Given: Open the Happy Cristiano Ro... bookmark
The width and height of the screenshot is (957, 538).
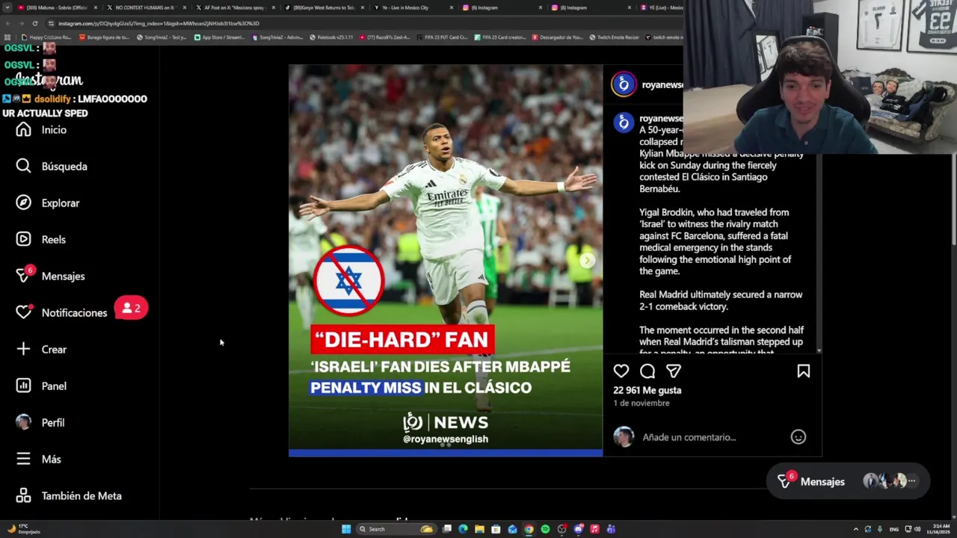Looking at the screenshot, I should pyautogui.click(x=47, y=37).
